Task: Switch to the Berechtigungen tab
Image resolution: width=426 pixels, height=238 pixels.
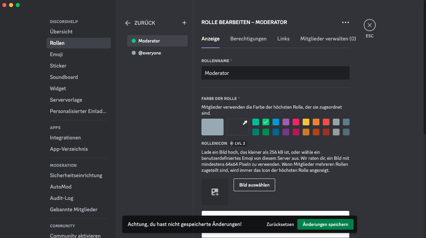Action: pyautogui.click(x=248, y=39)
